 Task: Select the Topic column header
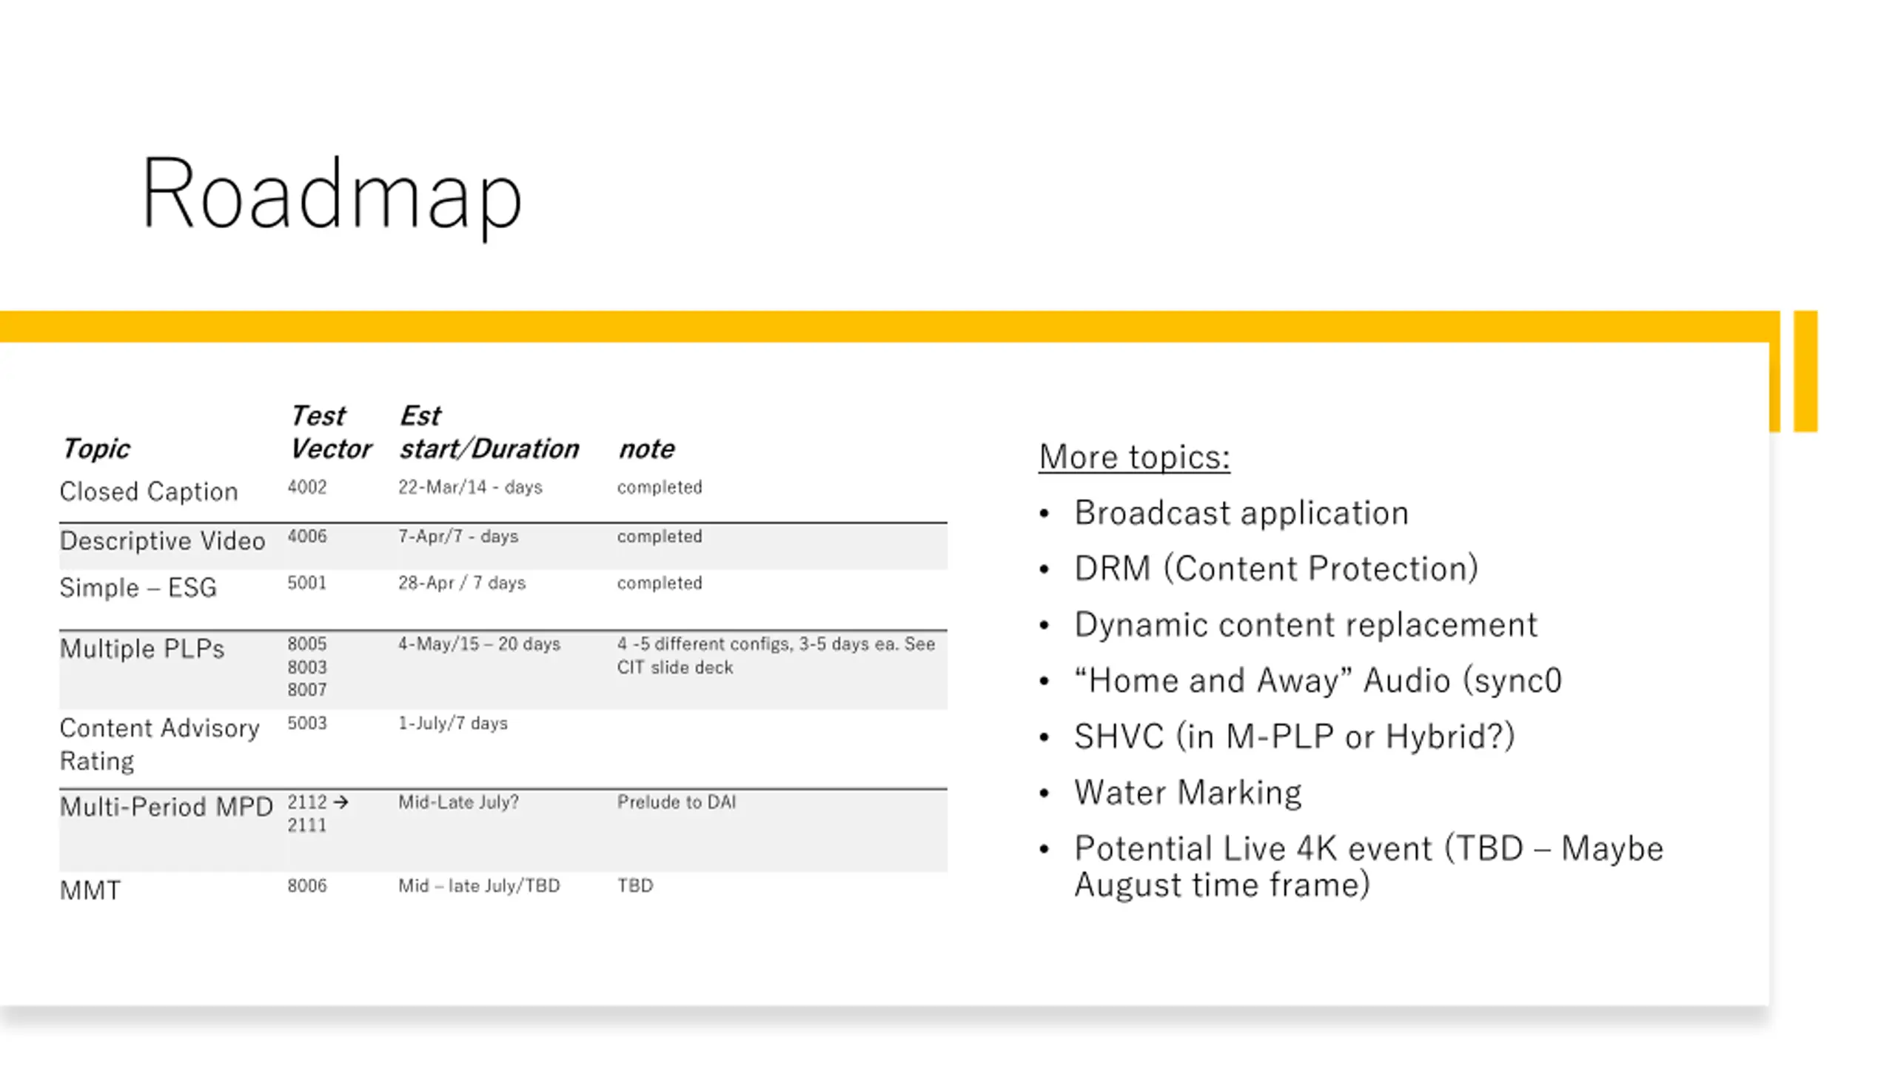(x=95, y=449)
